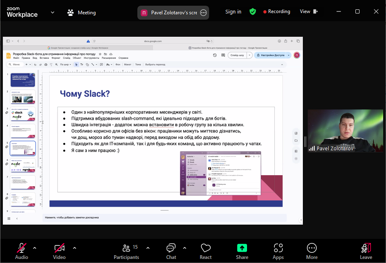Leave the meeting
This screenshot has height=263, width=386.
coord(366,251)
